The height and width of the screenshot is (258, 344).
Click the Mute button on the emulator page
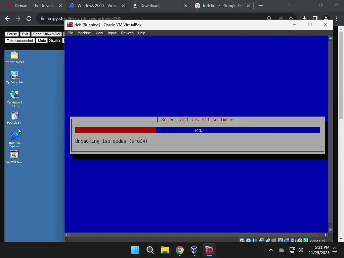42,41
